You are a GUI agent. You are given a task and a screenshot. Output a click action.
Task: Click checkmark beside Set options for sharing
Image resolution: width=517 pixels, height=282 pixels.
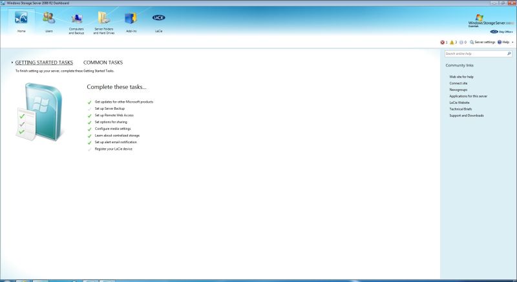pyautogui.click(x=89, y=123)
